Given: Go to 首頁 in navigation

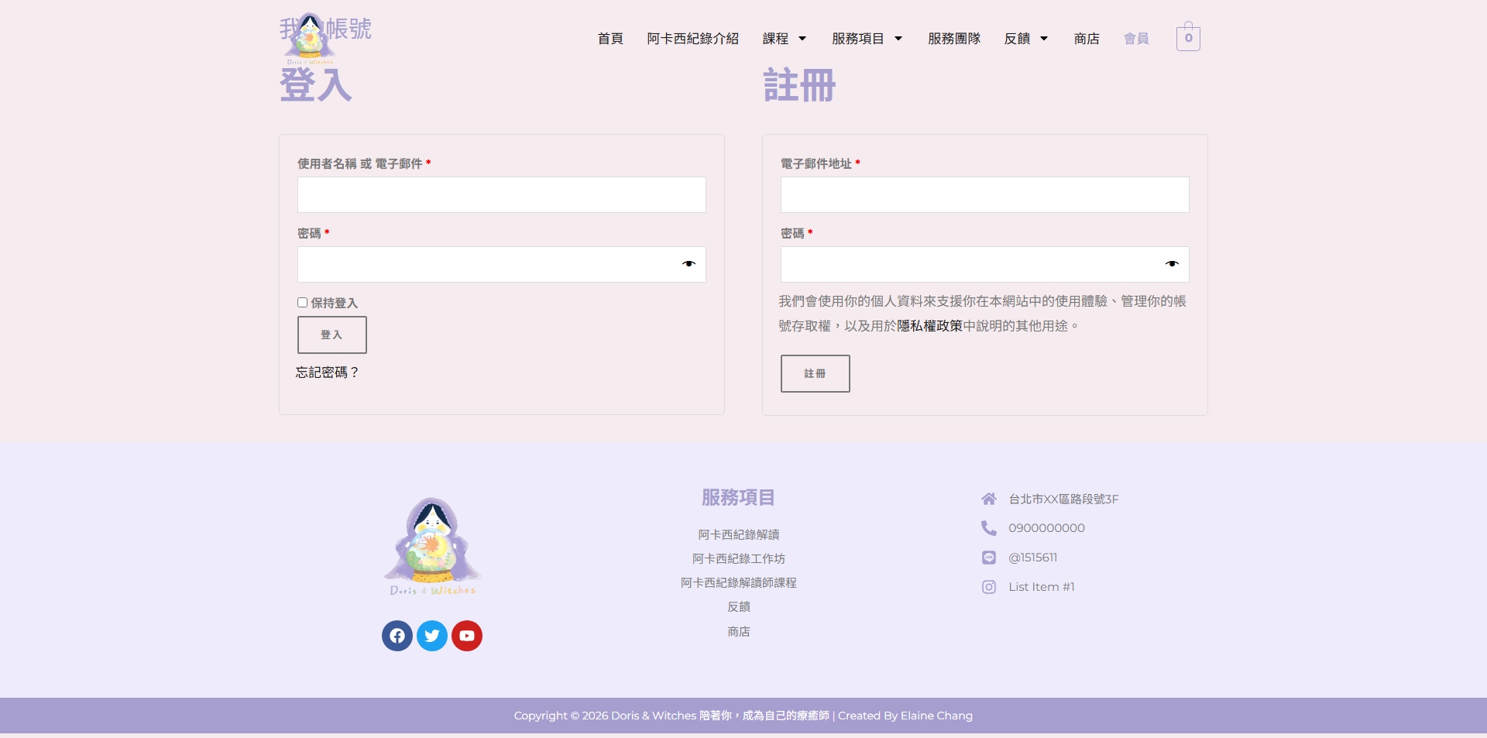Looking at the screenshot, I should click(x=610, y=39).
